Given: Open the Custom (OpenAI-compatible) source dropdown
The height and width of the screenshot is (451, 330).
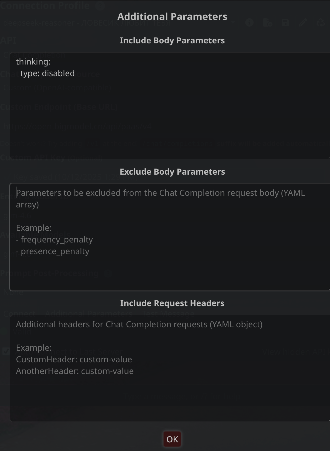Looking at the screenshot, I should [83, 88].
